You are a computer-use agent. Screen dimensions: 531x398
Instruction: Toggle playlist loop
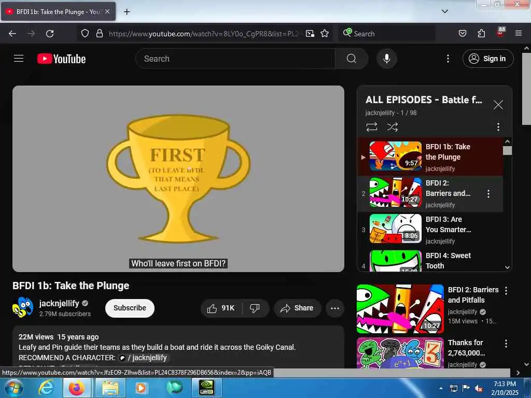[x=372, y=127]
